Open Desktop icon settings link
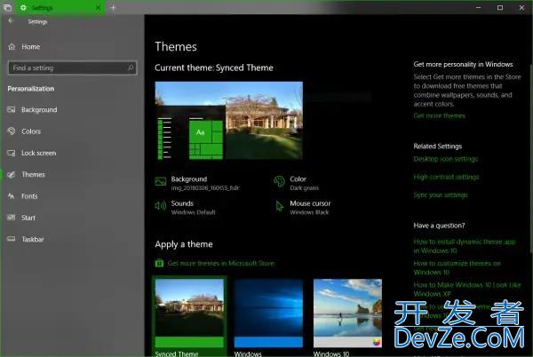 coord(446,159)
